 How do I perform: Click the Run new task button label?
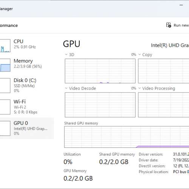(x=181, y=25)
